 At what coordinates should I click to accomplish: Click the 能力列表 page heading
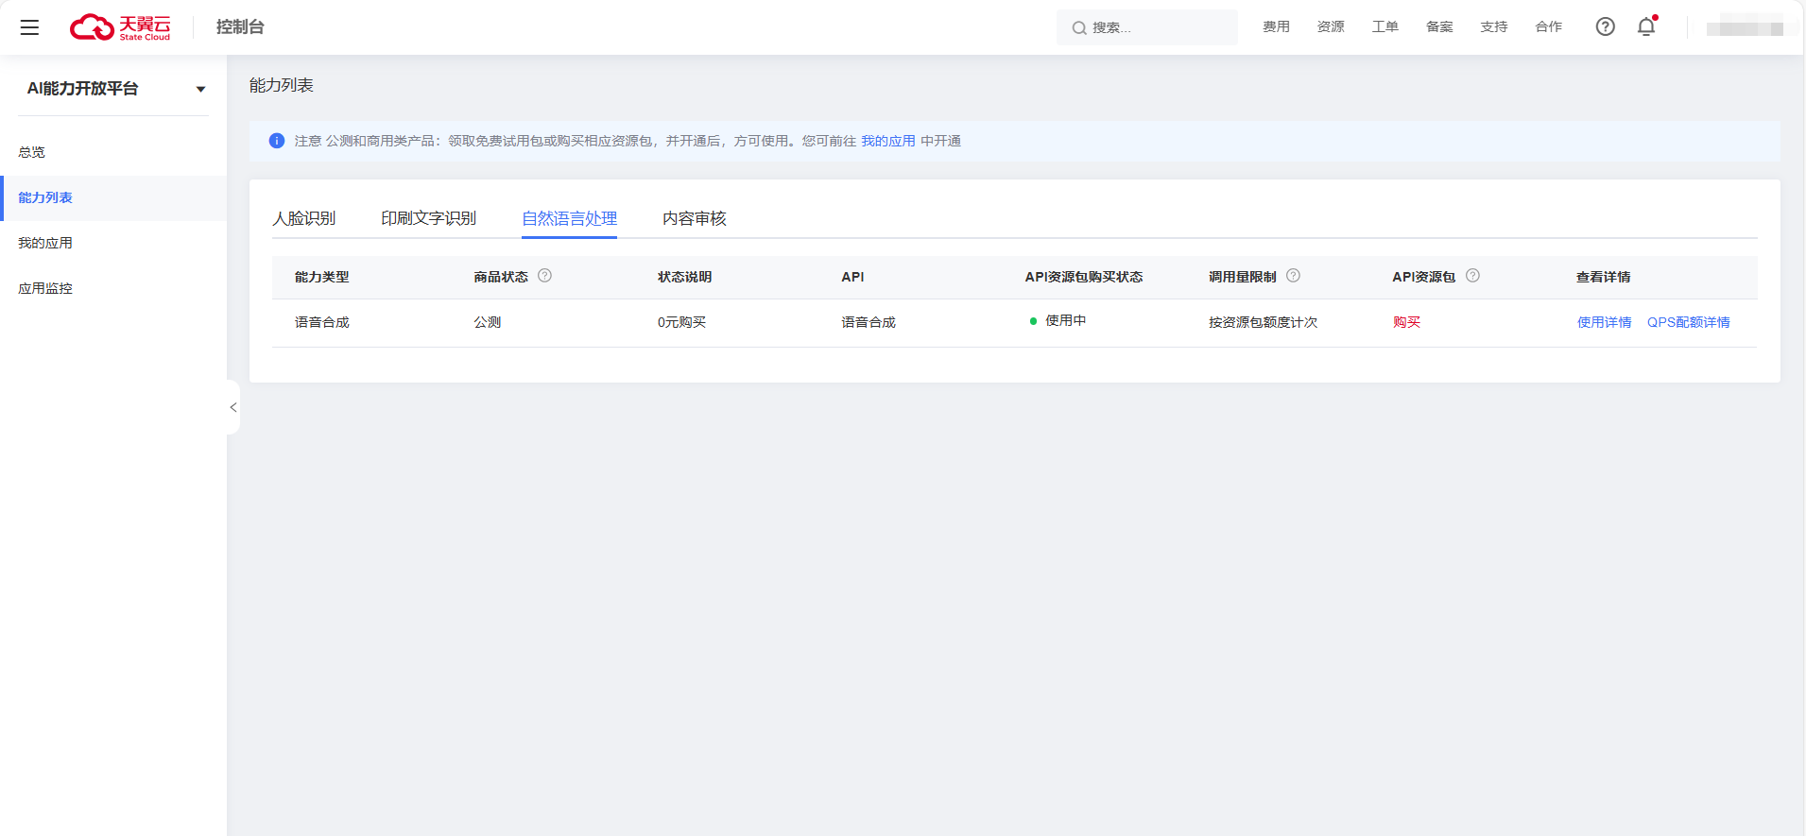point(281,85)
